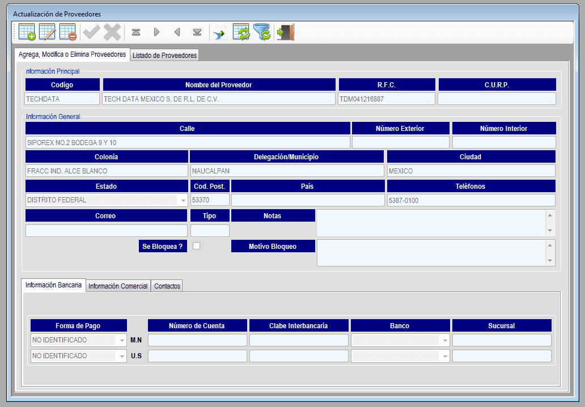The width and height of the screenshot is (585, 407).
Task: Select Agrega, Modifica o Elimina Proveedores tab
Action: [x=73, y=54]
